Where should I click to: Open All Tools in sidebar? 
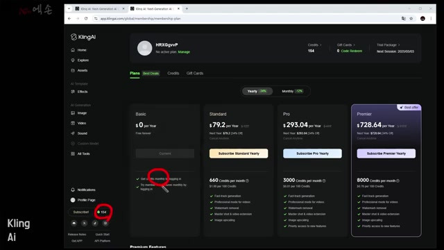80,153
